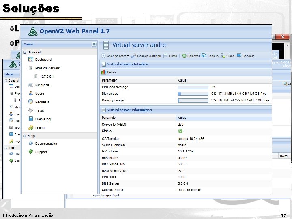Click Change settings wrench button
292x219 pixels.
[x=146, y=56]
